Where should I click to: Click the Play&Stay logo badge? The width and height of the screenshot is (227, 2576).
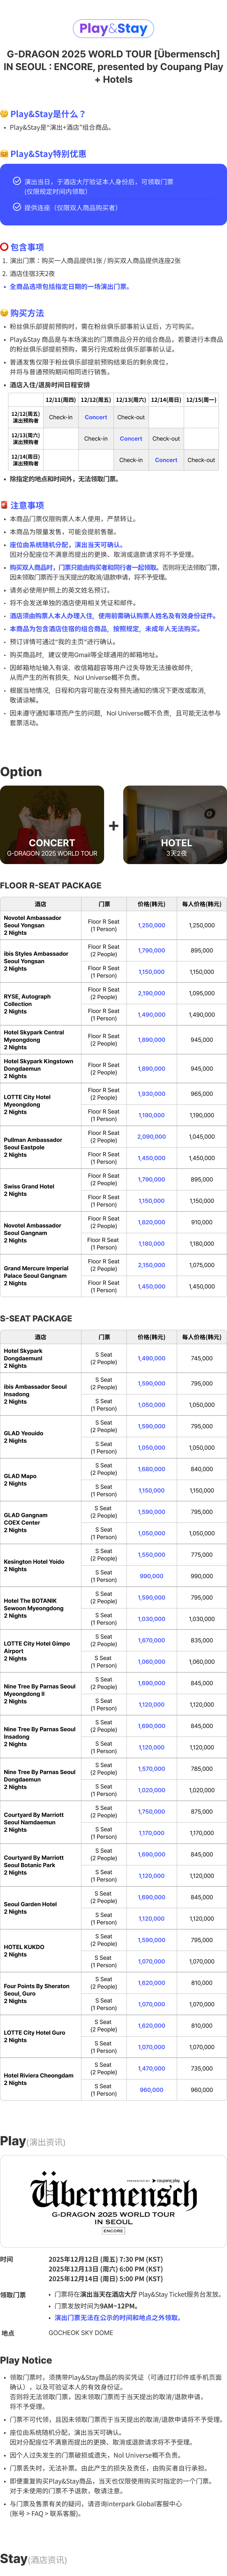113,29
